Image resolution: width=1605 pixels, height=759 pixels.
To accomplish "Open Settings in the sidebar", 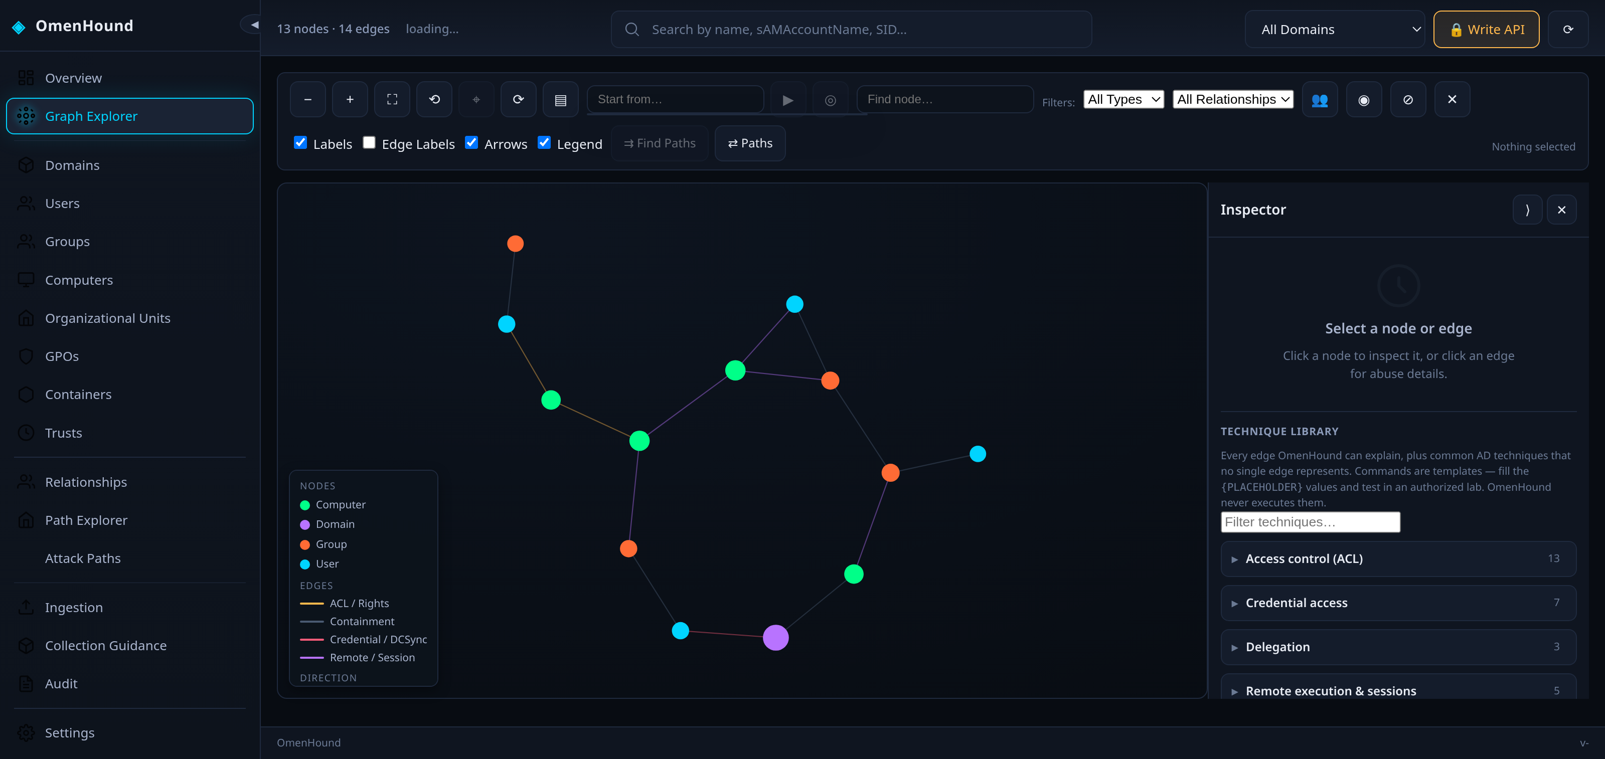I will click(x=129, y=733).
